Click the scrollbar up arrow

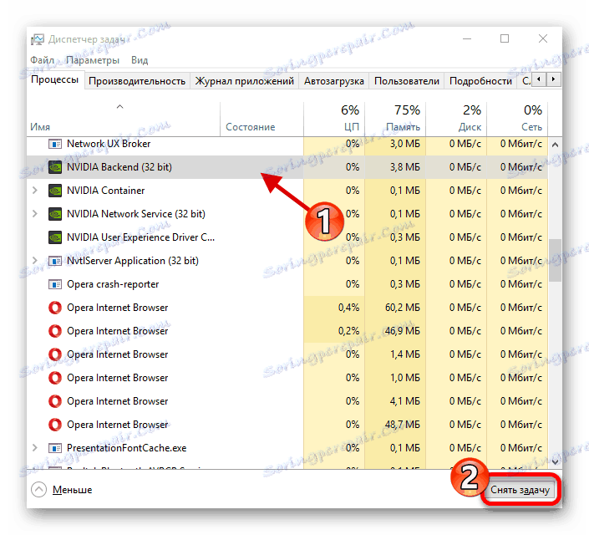[x=555, y=145]
